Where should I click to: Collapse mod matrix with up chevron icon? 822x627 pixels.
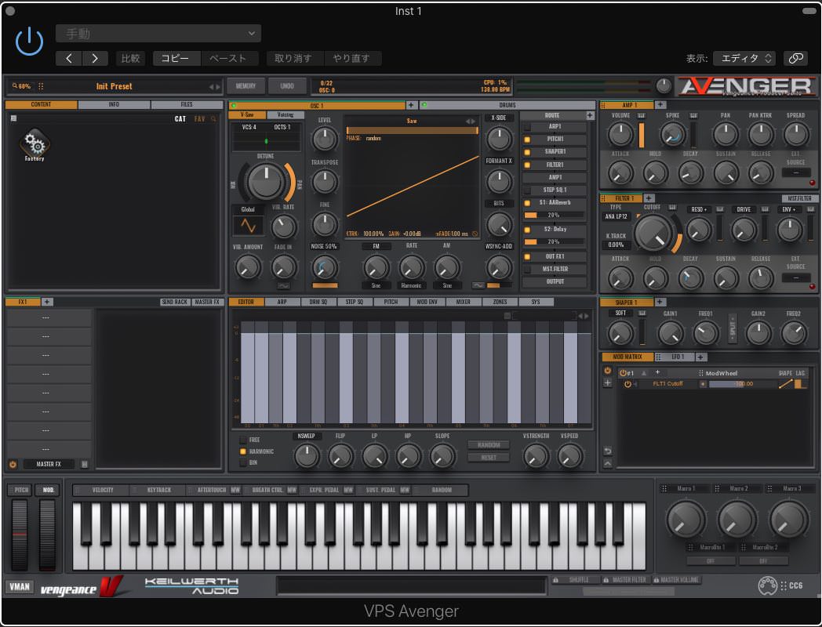point(608,463)
